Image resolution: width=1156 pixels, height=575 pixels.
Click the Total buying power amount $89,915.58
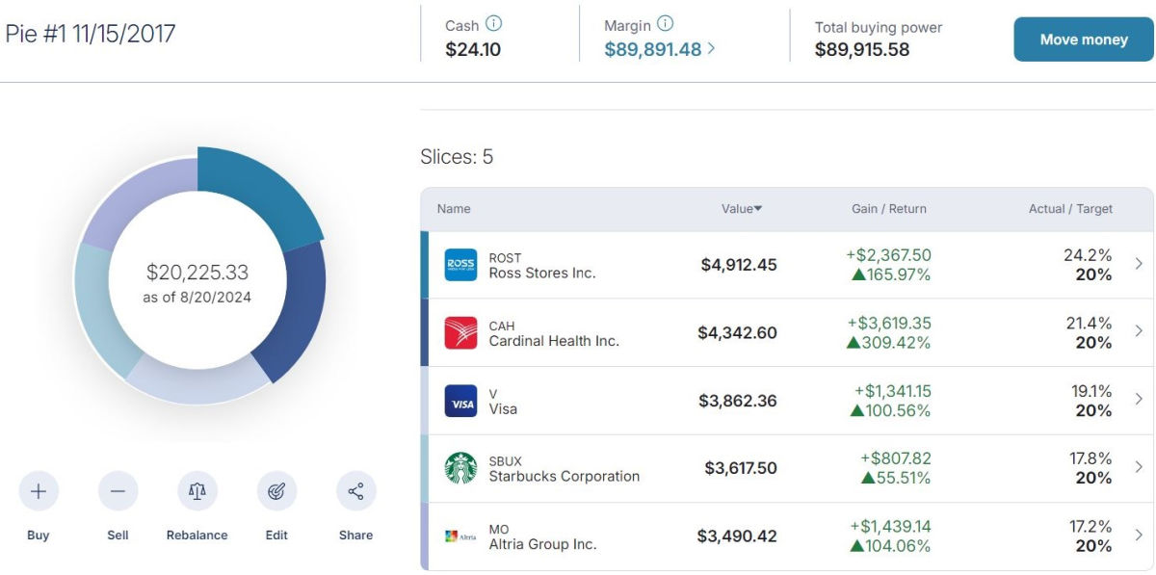(862, 49)
